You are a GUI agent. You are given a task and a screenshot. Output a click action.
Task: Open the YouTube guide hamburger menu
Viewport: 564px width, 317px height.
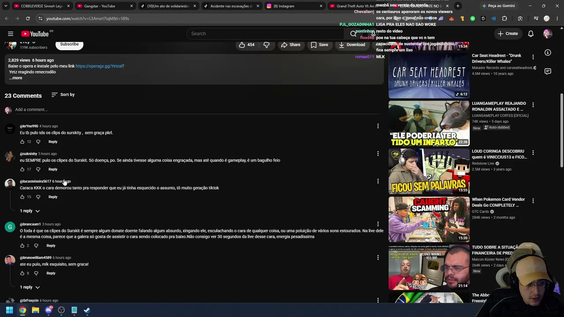tap(11, 34)
